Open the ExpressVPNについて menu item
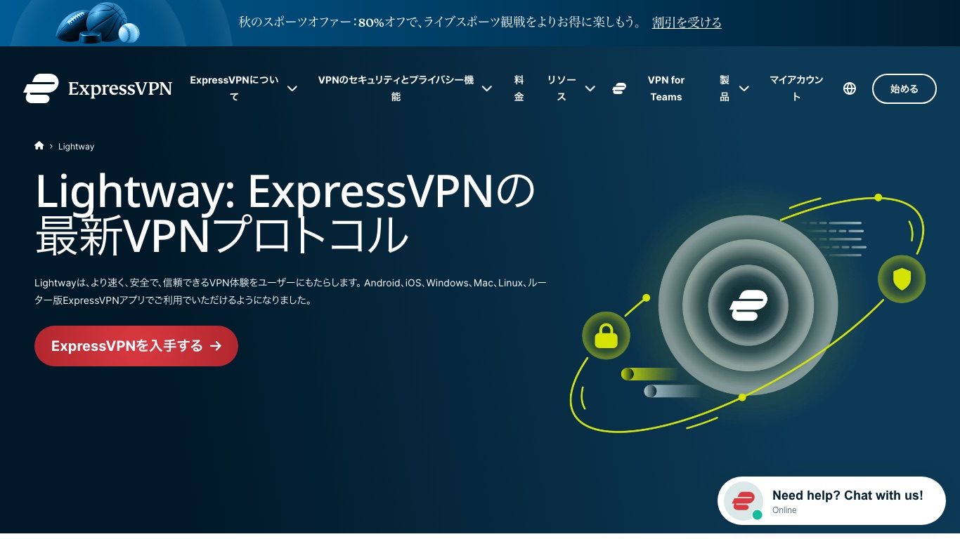 [x=235, y=88]
